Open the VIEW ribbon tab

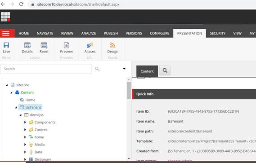[x=237, y=33]
